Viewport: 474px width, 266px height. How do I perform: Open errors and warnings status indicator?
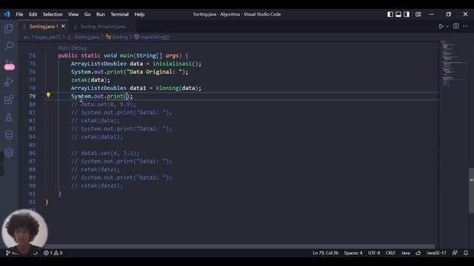pos(53,253)
